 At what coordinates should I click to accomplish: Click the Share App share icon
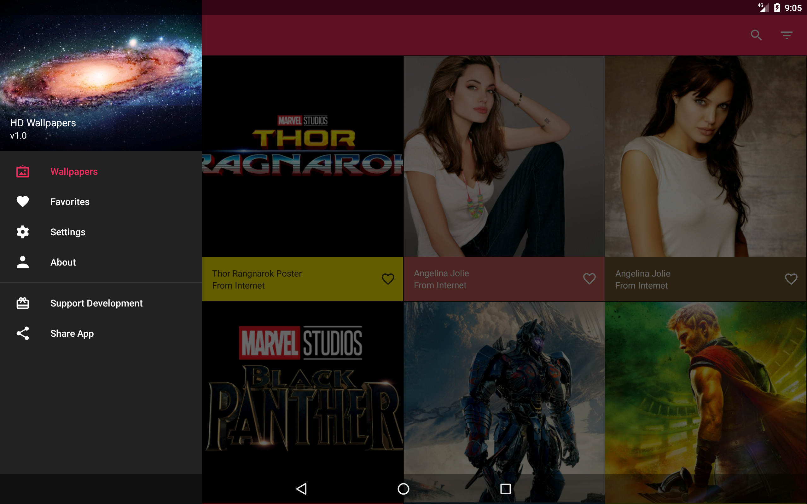(23, 333)
